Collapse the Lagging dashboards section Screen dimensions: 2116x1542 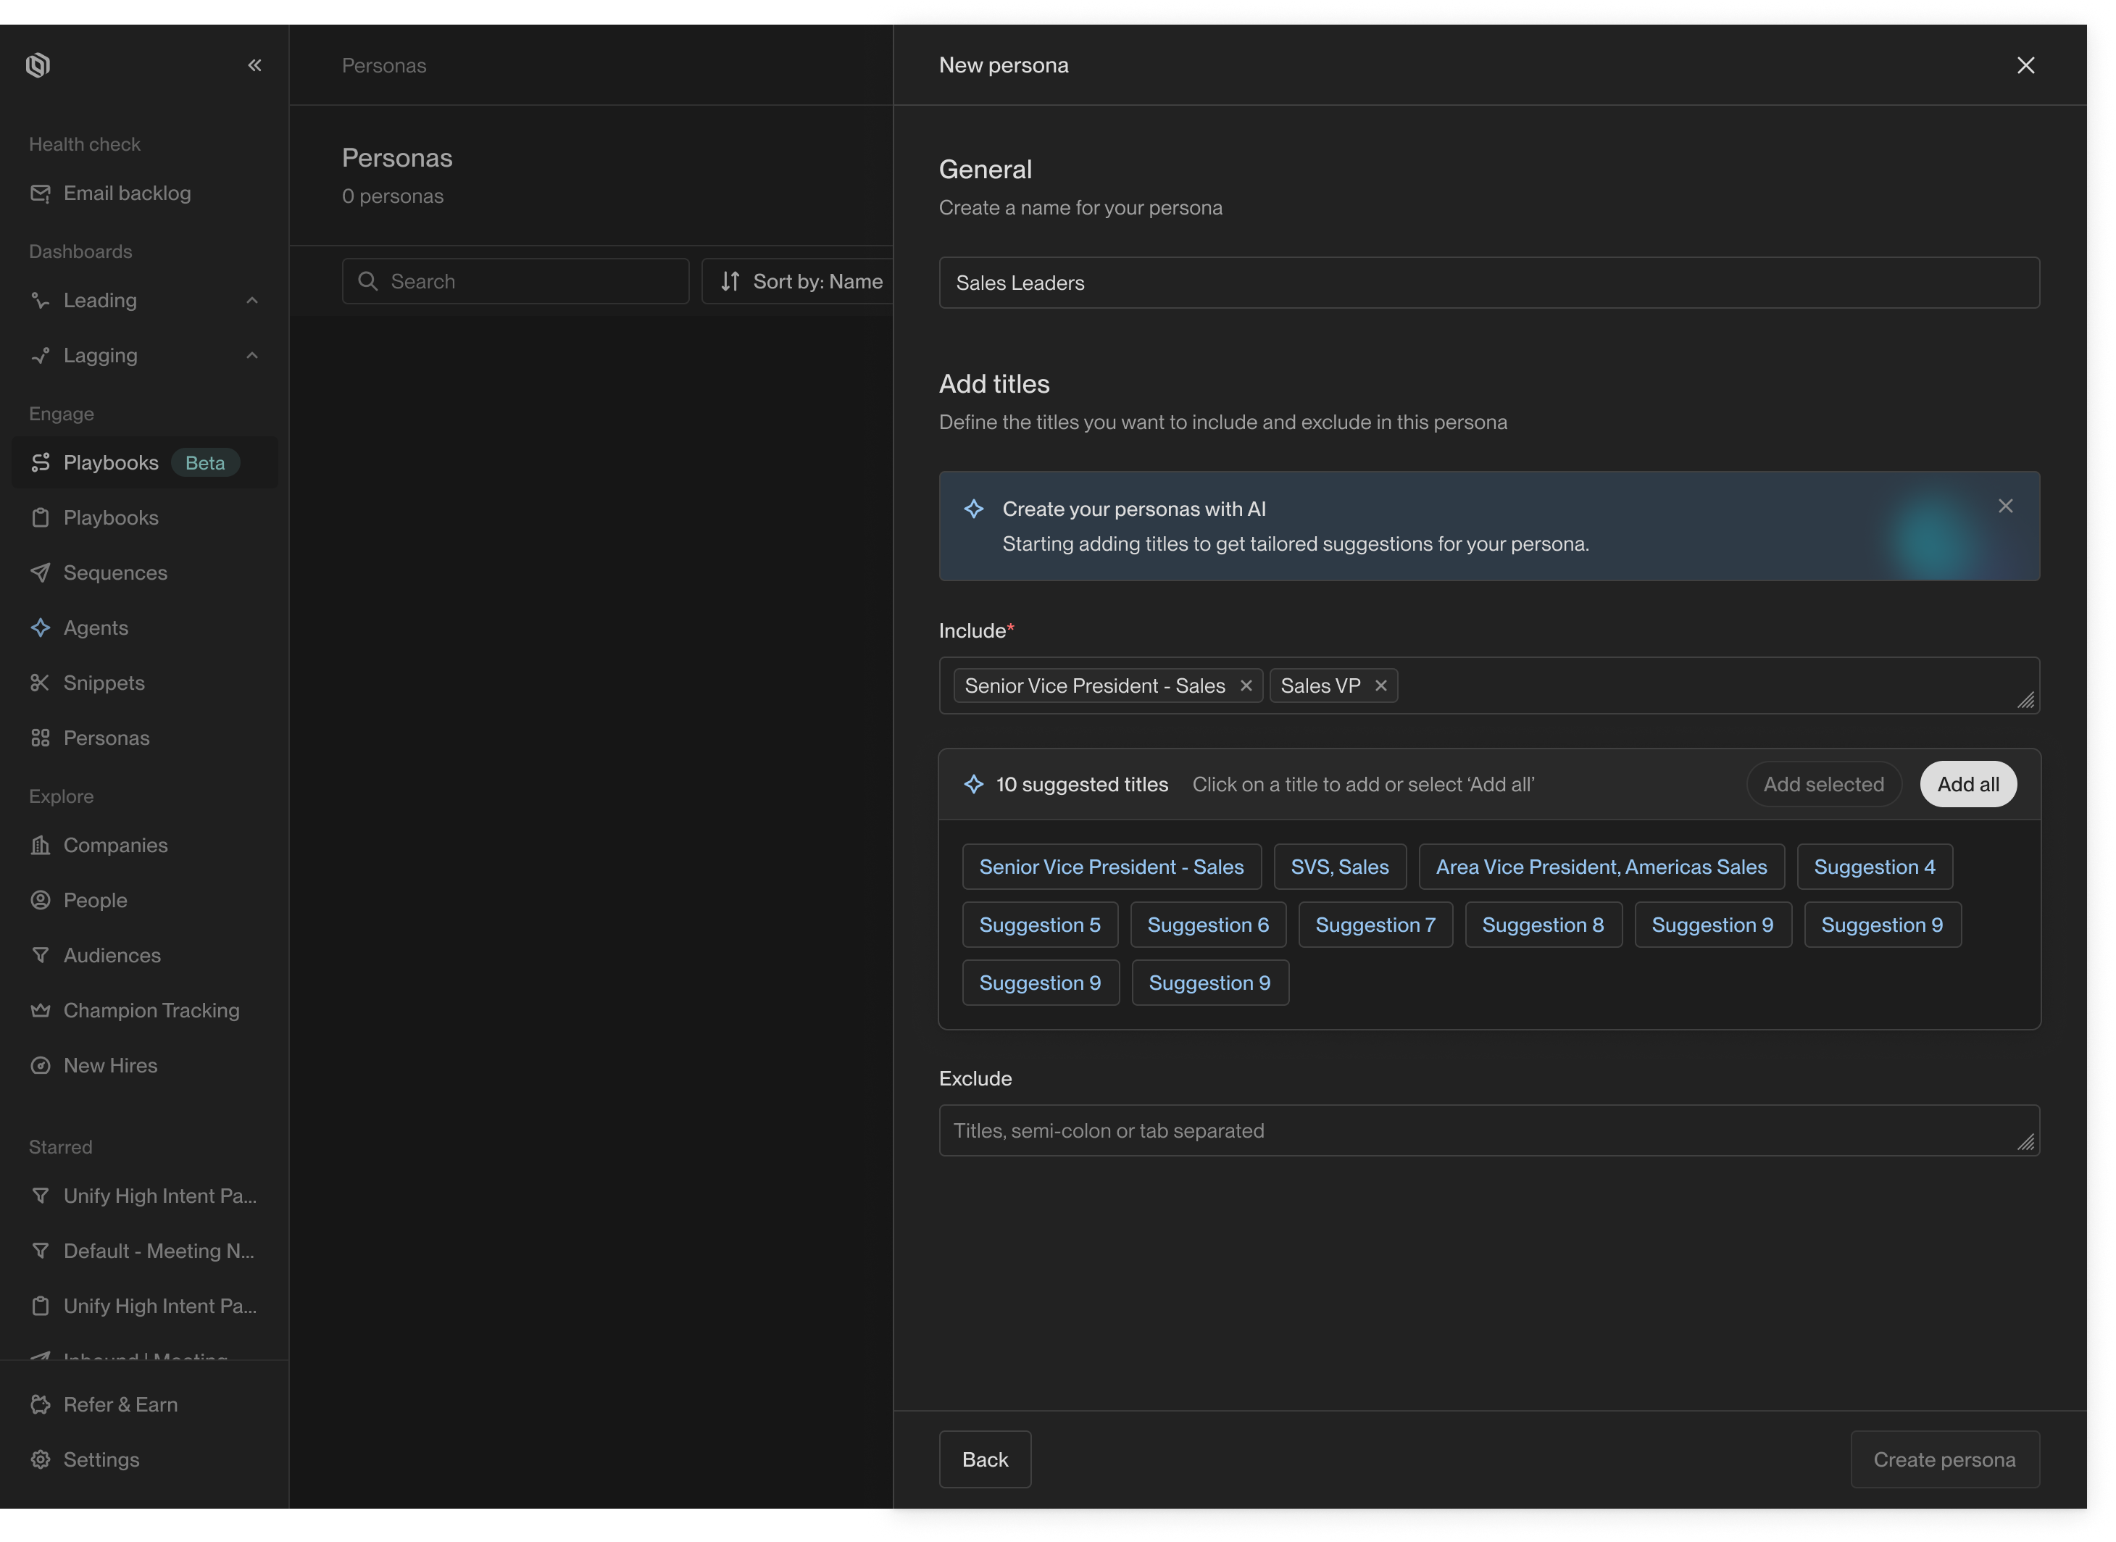click(x=252, y=356)
